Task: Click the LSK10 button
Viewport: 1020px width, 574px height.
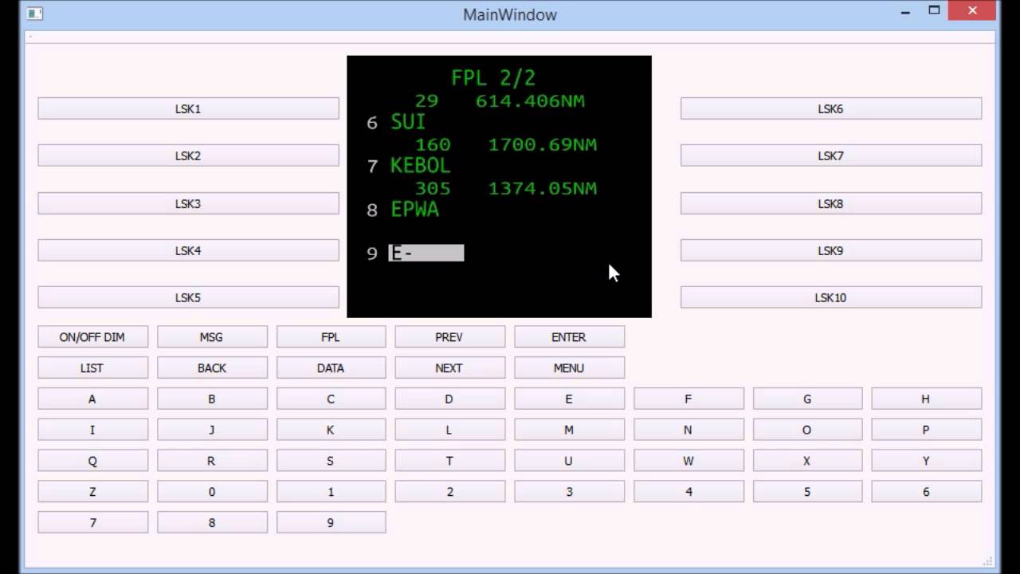Action: (x=831, y=297)
